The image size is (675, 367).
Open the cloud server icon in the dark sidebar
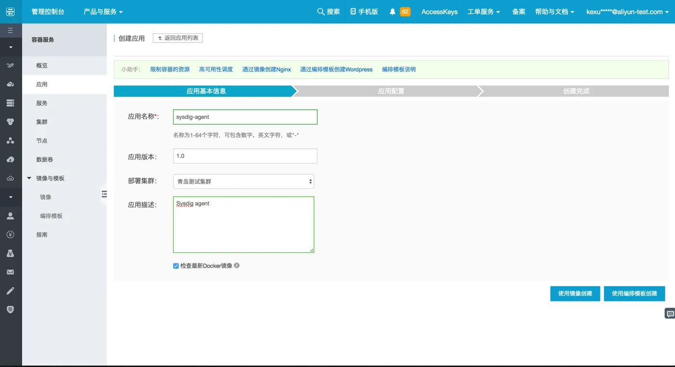click(x=11, y=84)
